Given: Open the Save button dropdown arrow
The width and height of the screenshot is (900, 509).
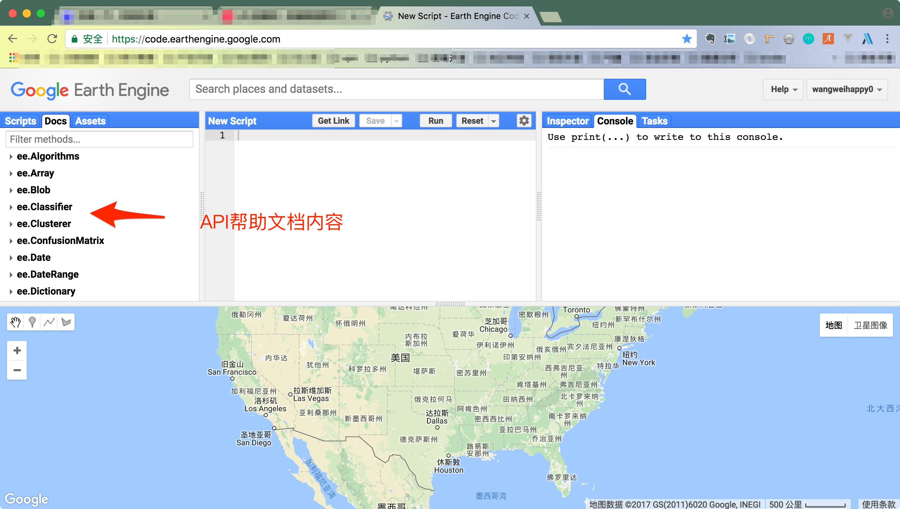Looking at the screenshot, I should [x=396, y=121].
